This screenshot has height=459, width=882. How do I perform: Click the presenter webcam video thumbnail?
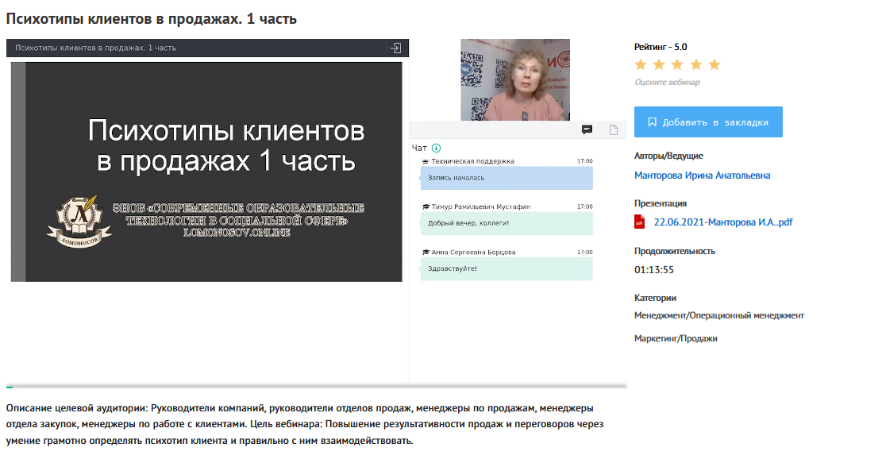514,79
